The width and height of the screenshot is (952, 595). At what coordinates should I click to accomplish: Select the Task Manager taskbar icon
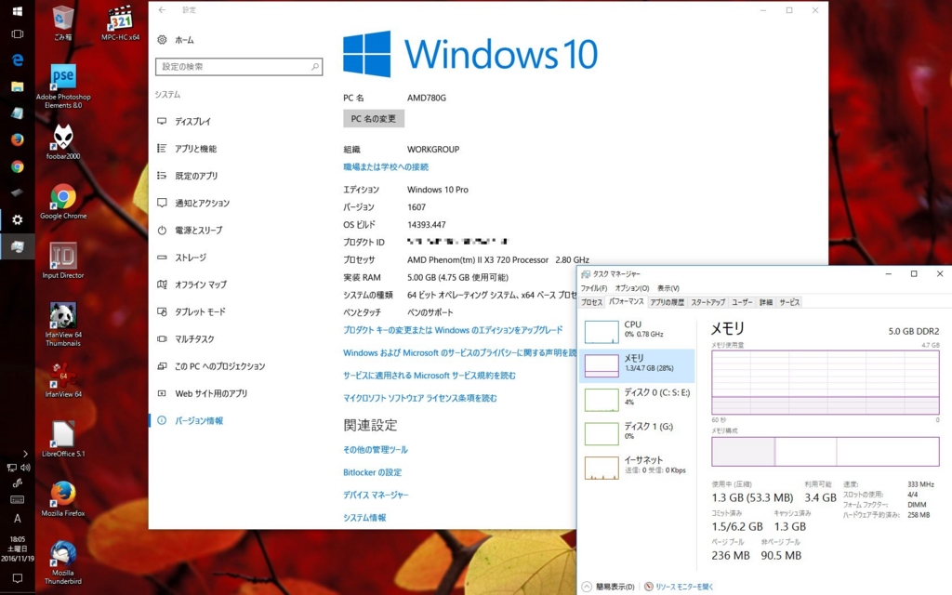click(17, 246)
